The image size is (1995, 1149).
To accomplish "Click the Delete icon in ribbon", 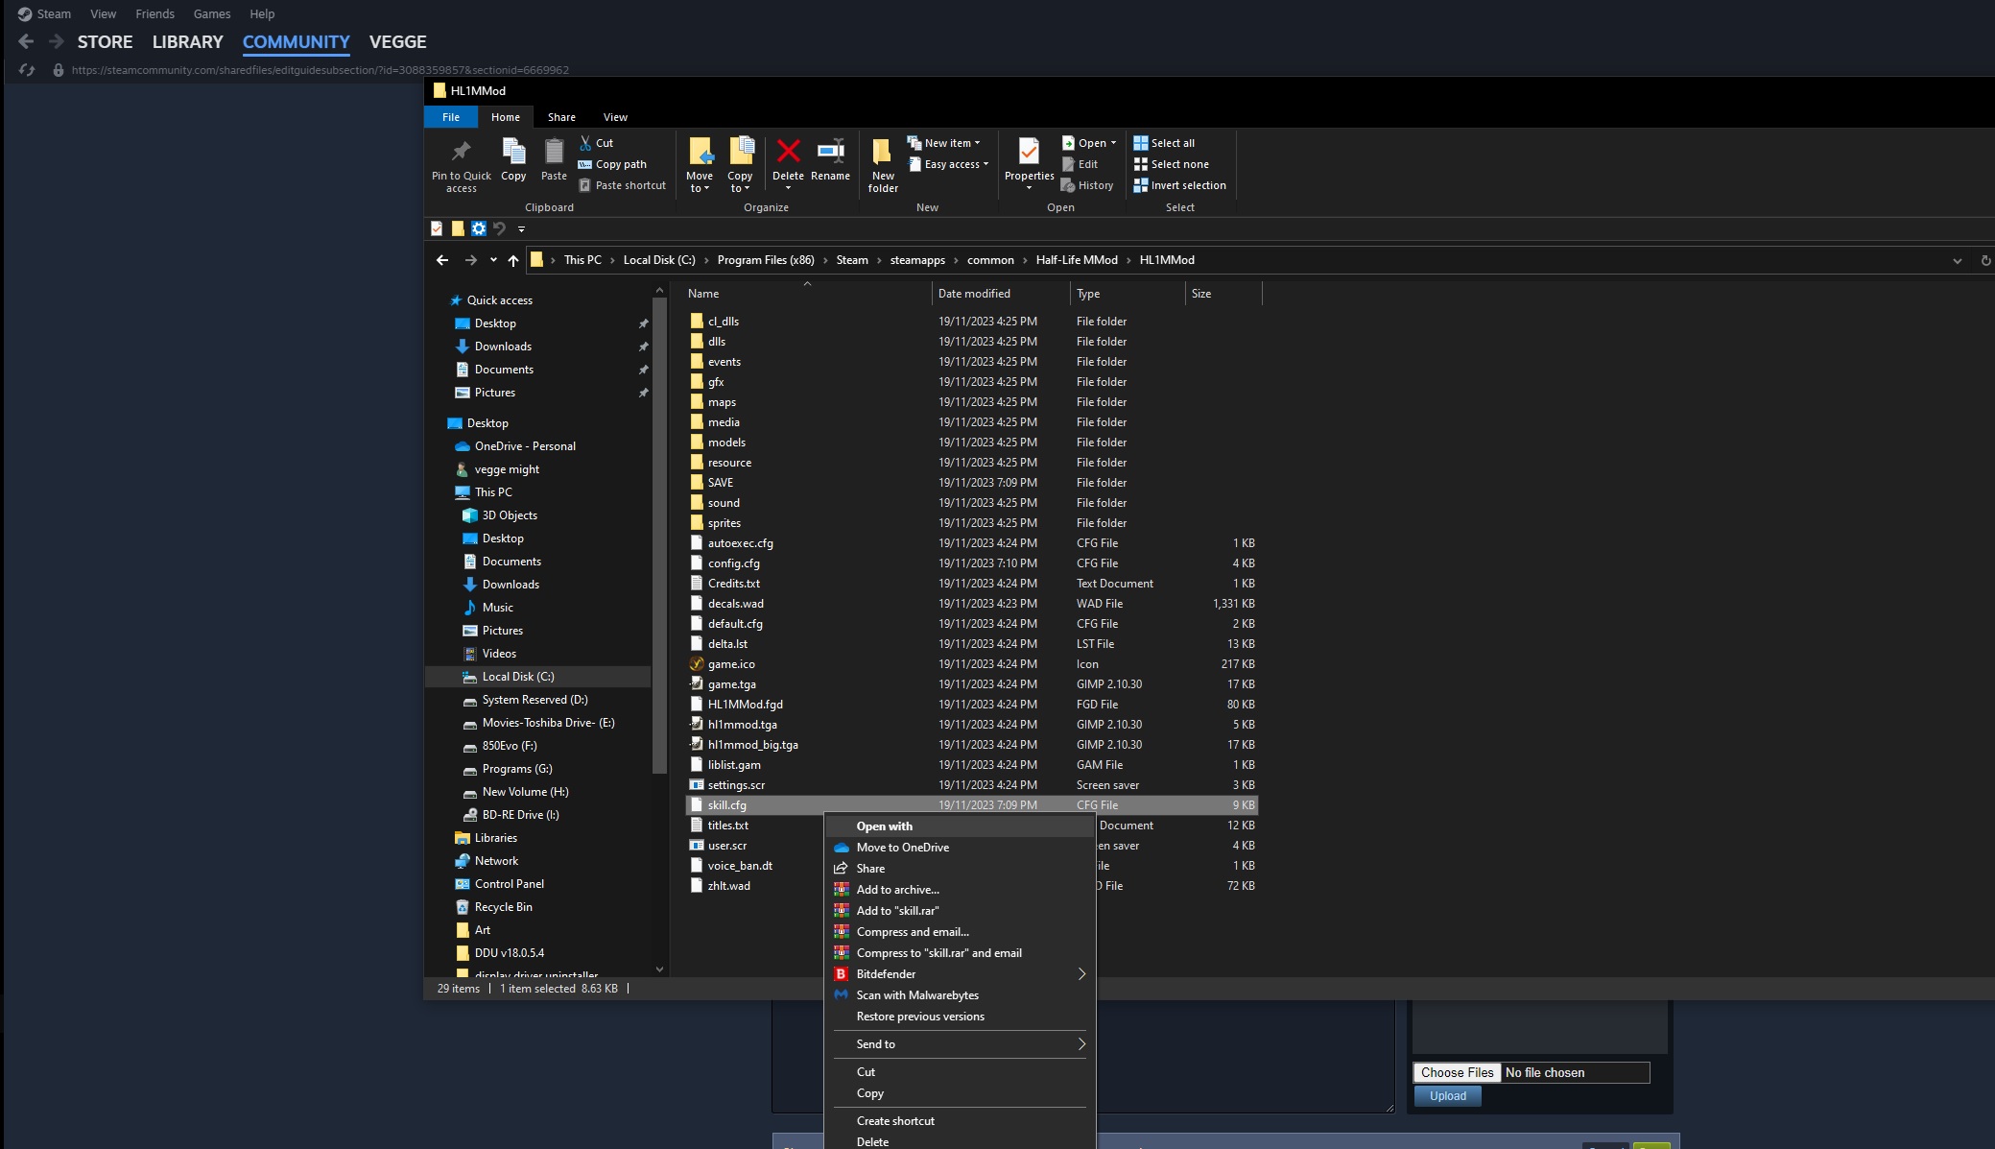I will tap(788, 159).
